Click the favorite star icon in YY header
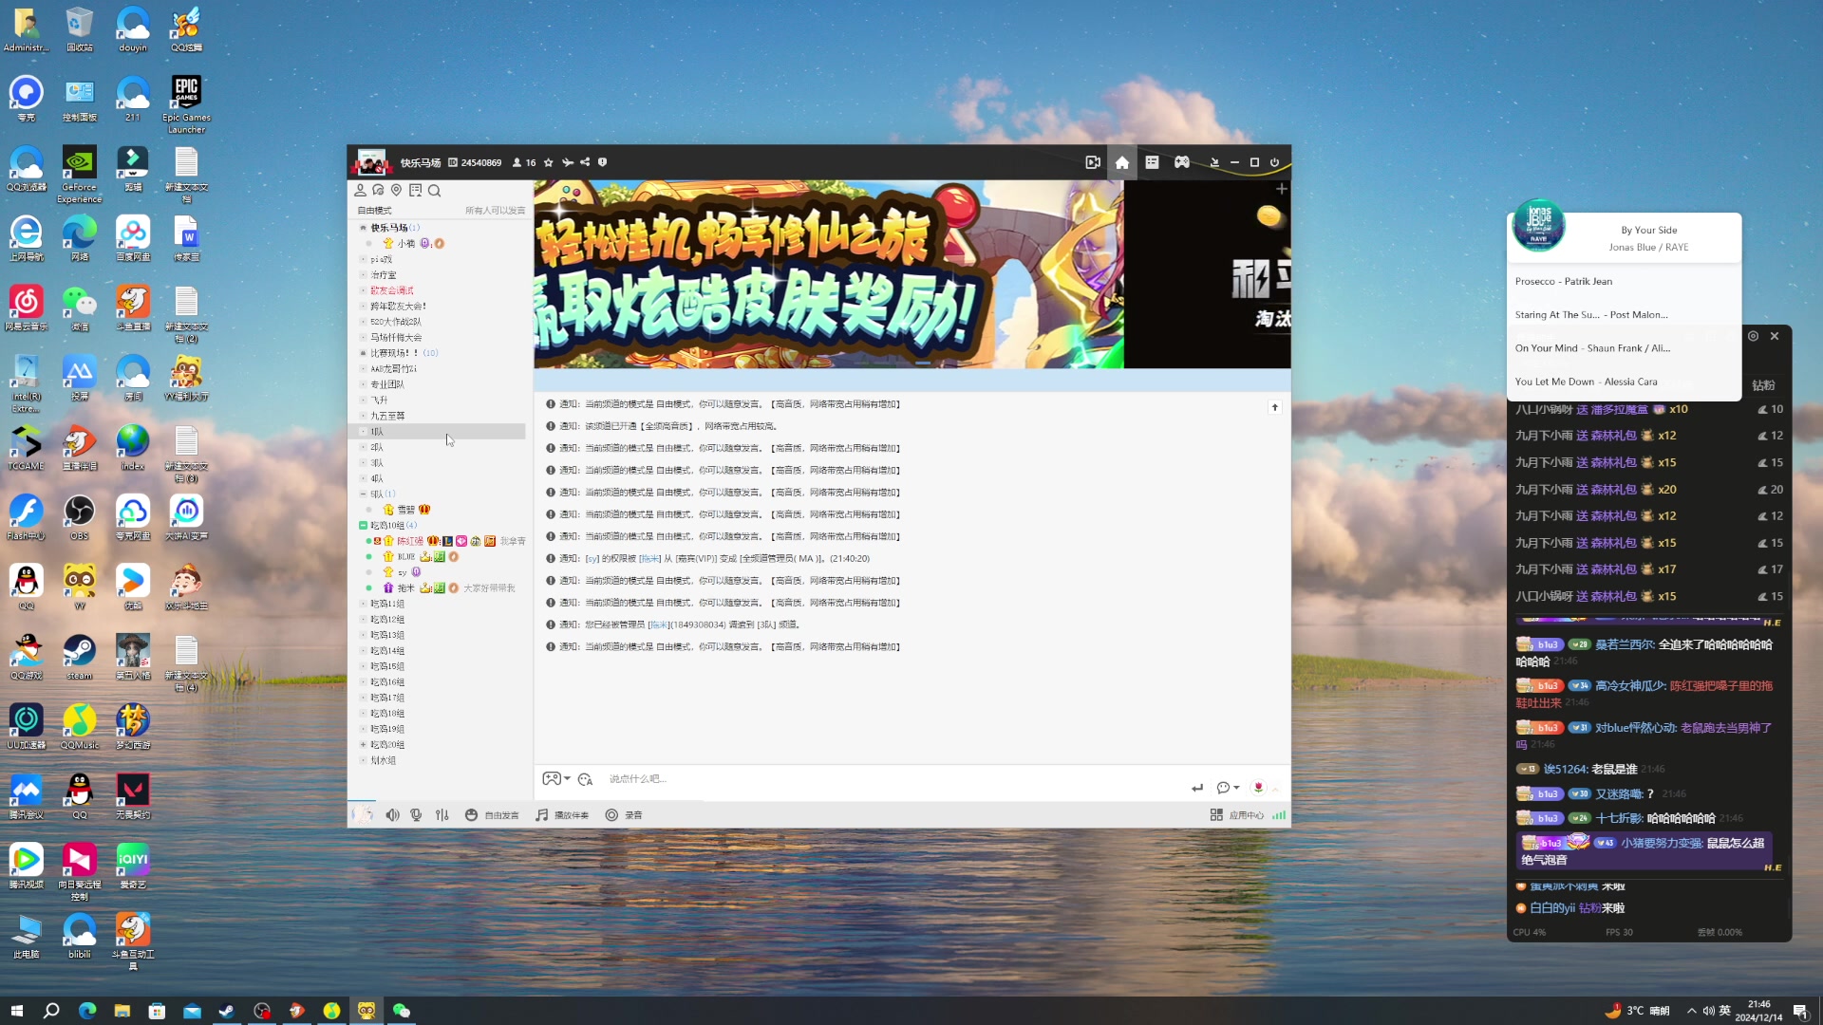Viewport: 1823px width, 1025px height. (x=548, y=162)
